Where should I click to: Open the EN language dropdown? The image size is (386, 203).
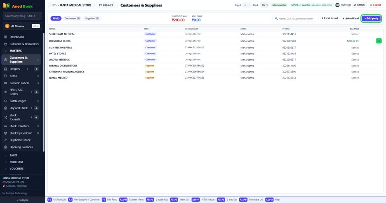pos(265,5)
